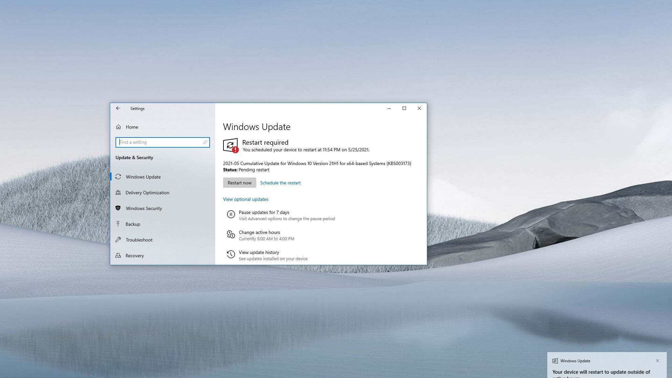
Task: Select Backup in the sidebar
Action: tap(133, 224)
